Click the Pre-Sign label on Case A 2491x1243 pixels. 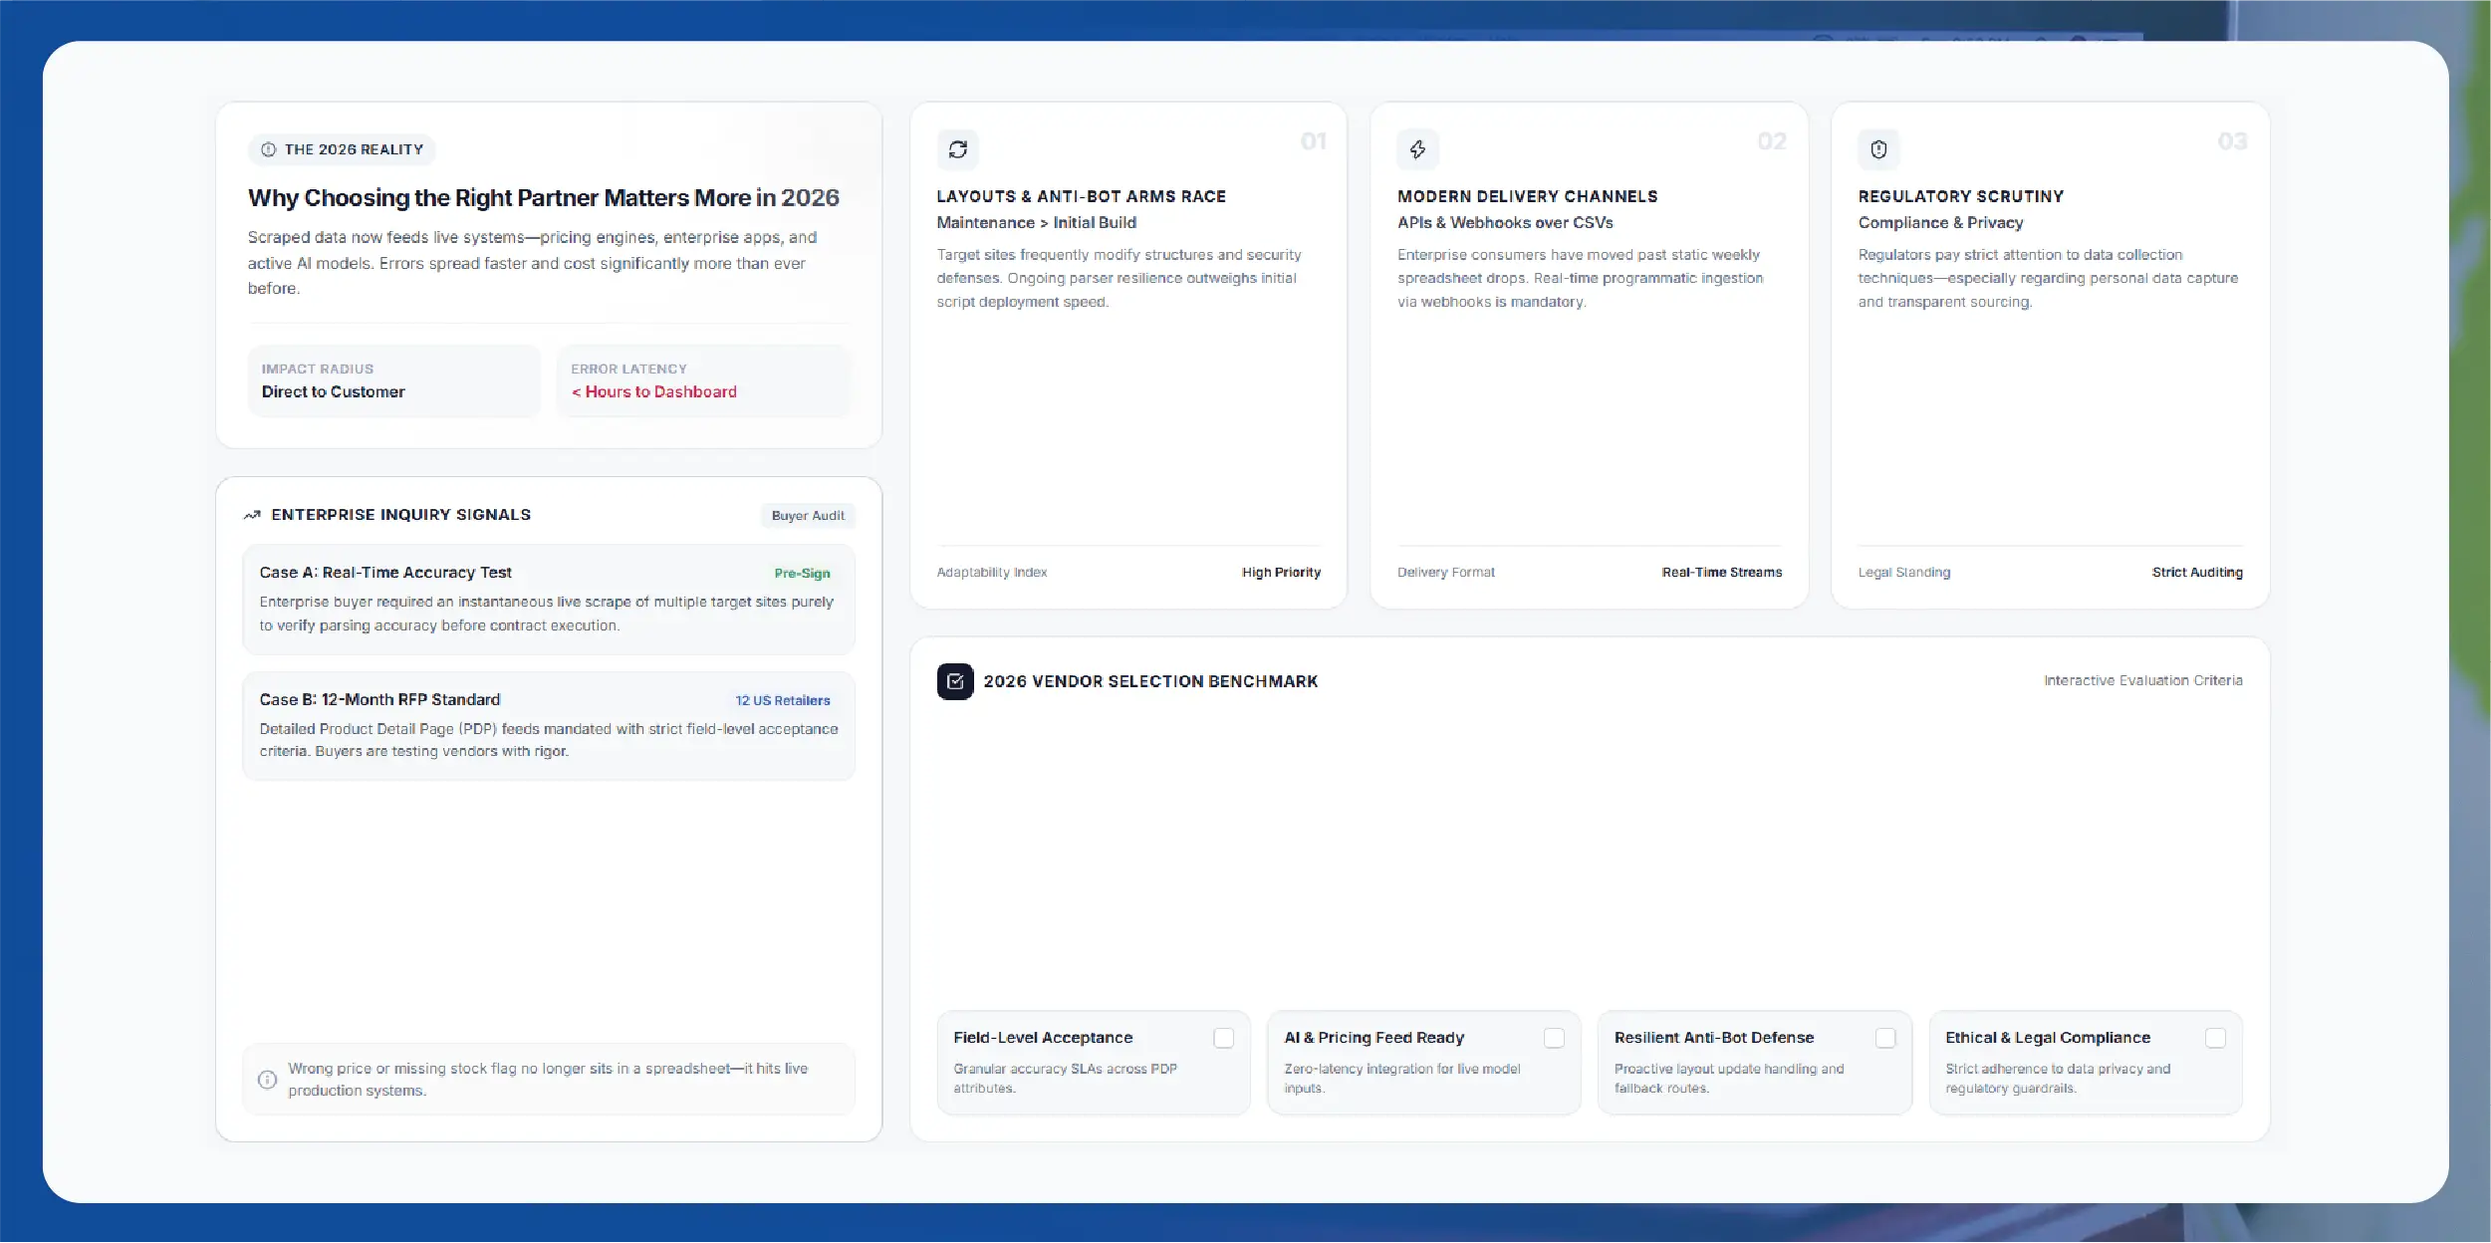point(802,574)
